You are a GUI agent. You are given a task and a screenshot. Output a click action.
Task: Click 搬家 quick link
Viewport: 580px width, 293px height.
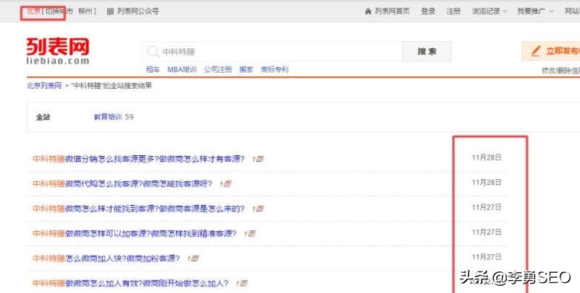[246, 69]
